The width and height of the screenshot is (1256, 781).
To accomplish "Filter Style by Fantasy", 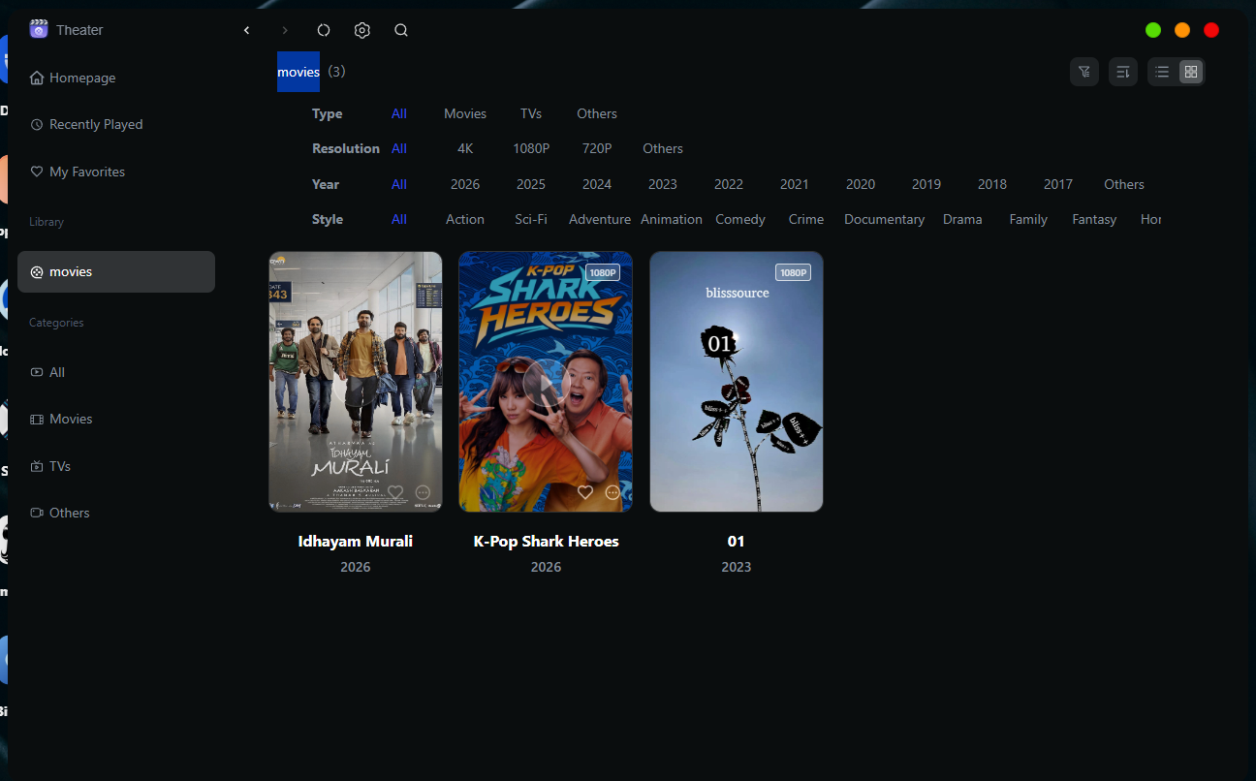I will [1094, 219].
